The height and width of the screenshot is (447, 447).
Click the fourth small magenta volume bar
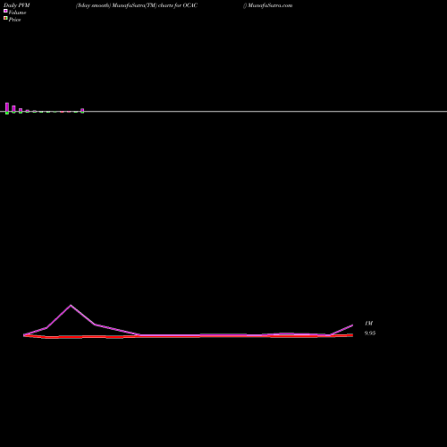[x=28, y=111]
